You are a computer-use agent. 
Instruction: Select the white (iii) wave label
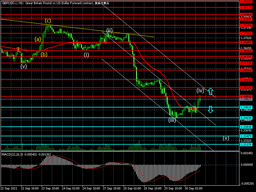click(x=172, y=120)
